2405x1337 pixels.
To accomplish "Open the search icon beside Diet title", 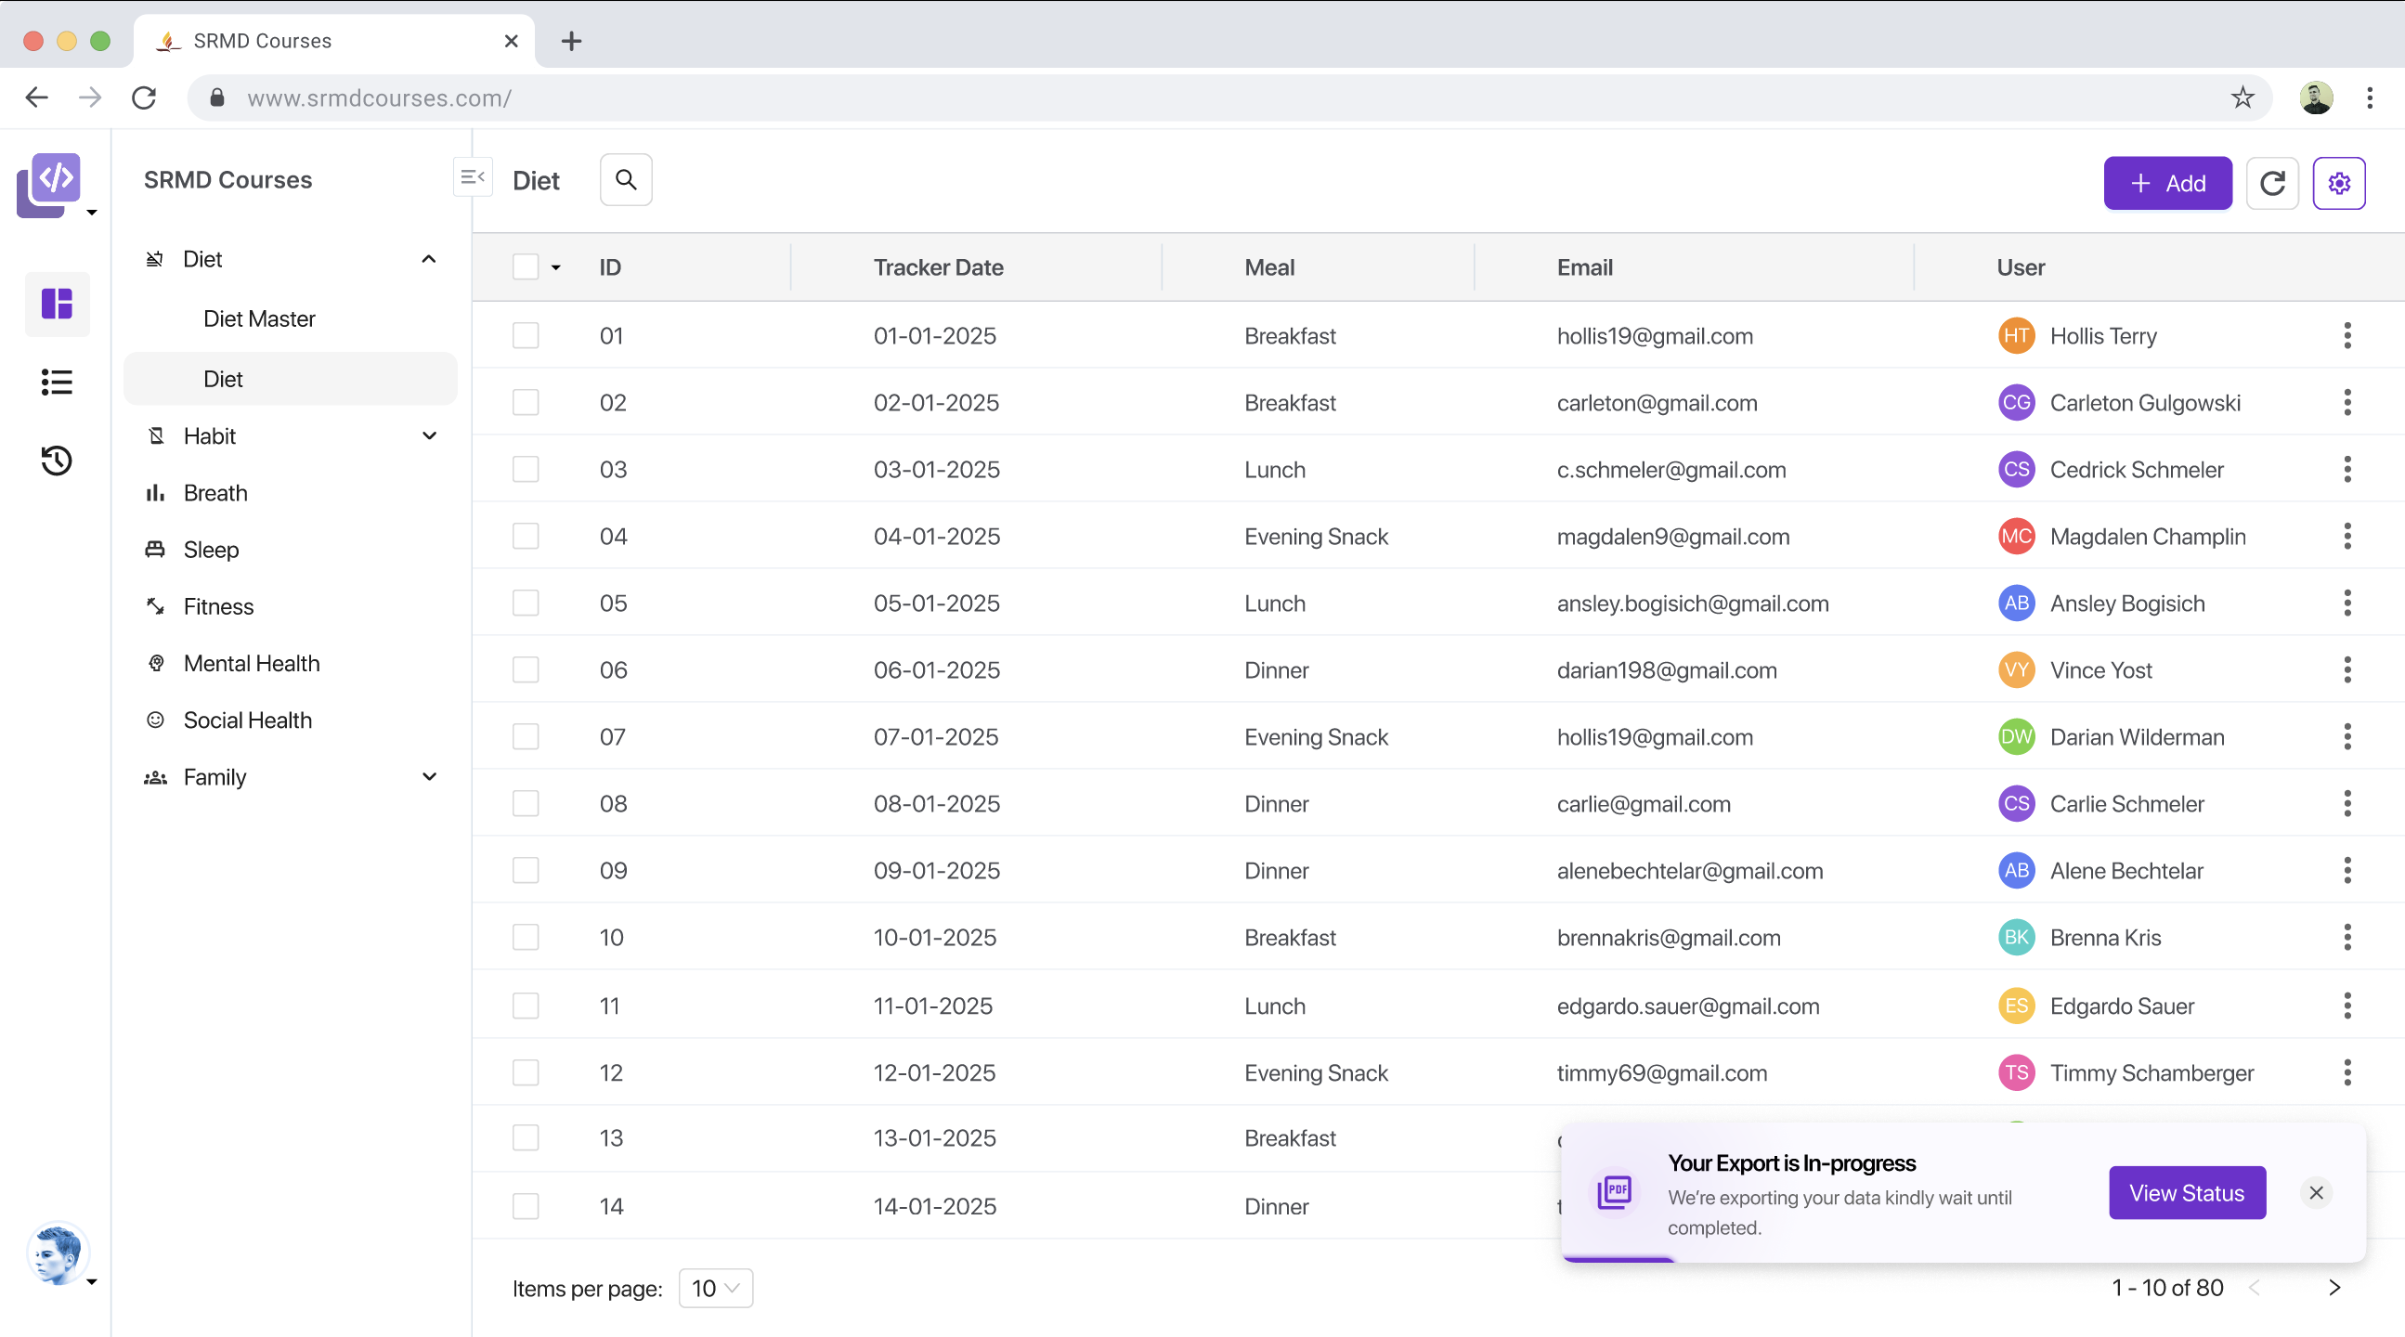I will tap(626, 180).
